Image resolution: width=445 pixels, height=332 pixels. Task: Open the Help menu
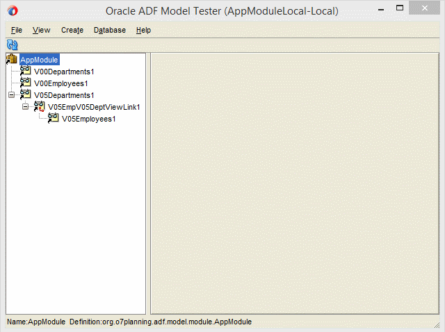point(143,30)
